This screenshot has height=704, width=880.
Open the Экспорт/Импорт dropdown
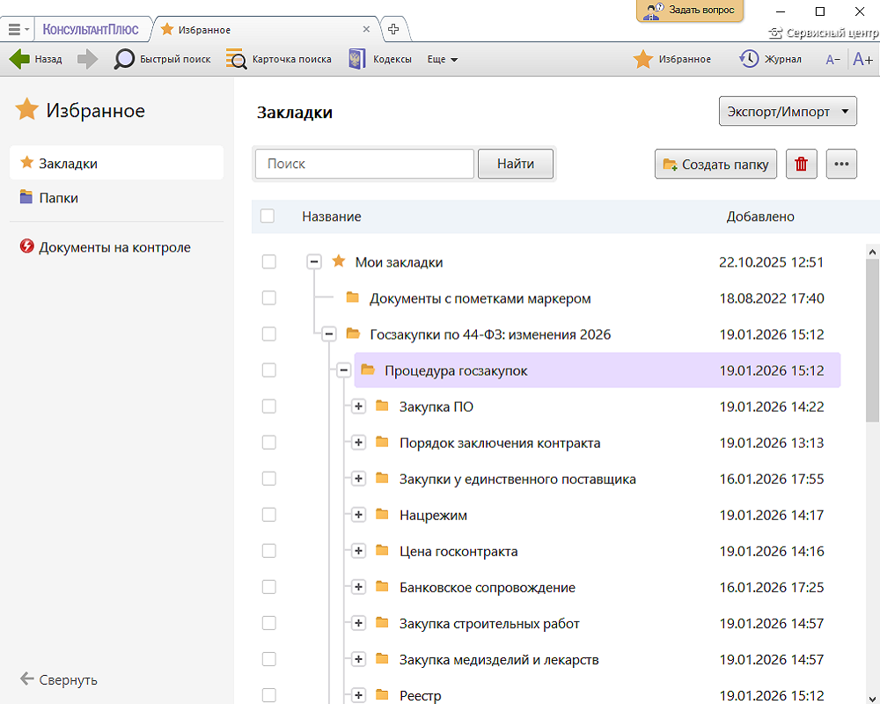(x=788, y=112)
